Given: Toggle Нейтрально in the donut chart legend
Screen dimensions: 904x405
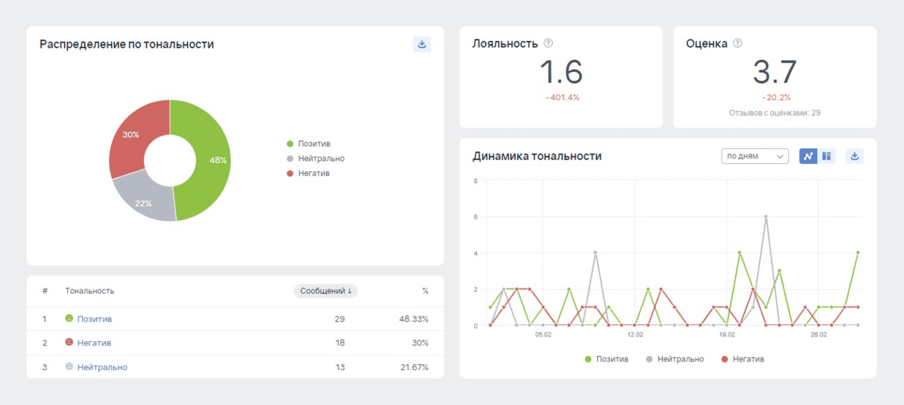Looking at the screenshot, I should [x=316, y=158].
